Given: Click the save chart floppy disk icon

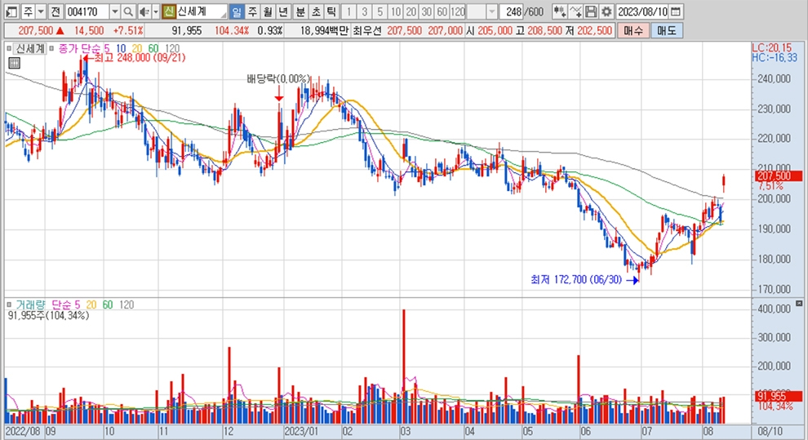Looking at the screenshot, I should [x=591, y=11].
